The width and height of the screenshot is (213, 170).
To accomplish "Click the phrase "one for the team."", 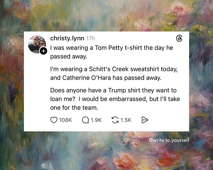I will 74,108.
